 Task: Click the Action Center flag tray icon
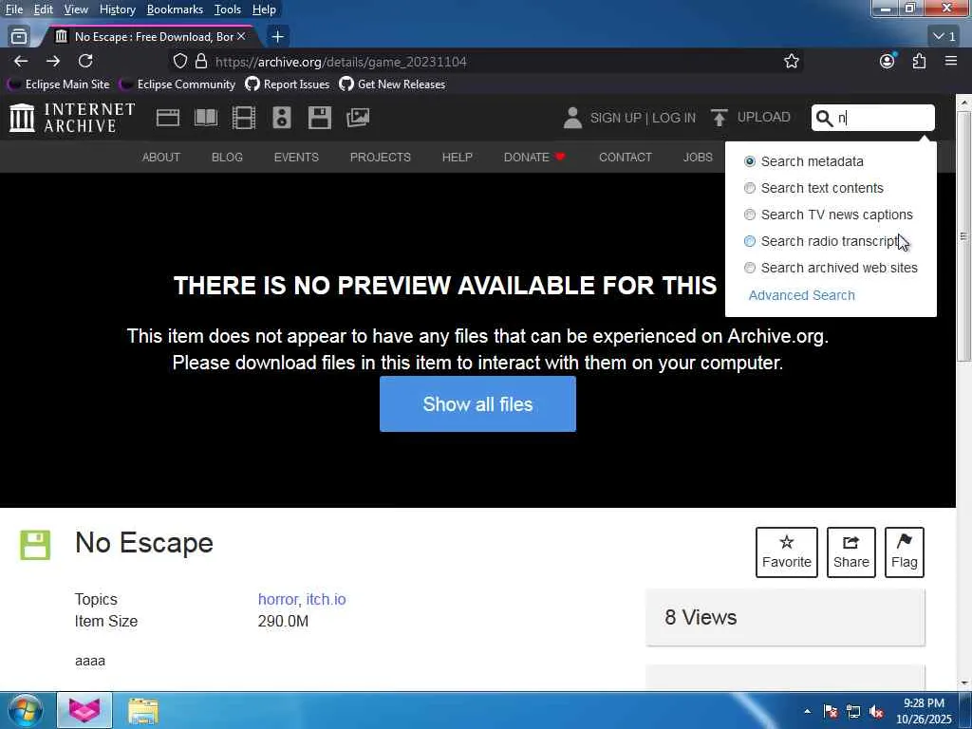click(831, 712)
